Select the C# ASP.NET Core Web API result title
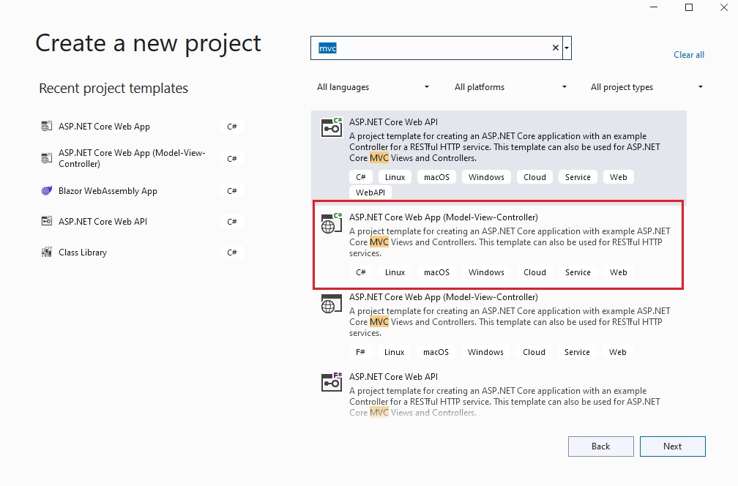The image size is (738, 486). coord(393,121)
